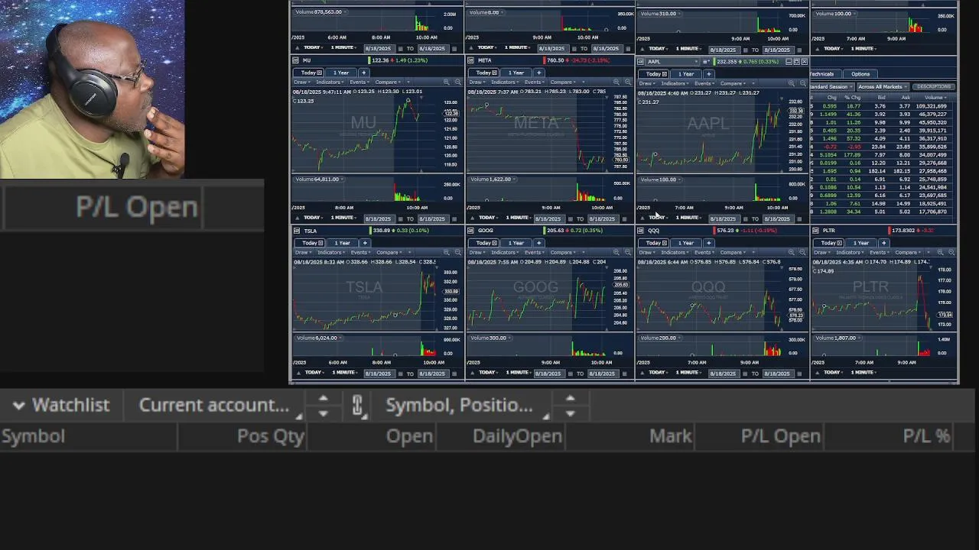
Task: Add a new tab in PLTR chart
Action: pos(883,243)
